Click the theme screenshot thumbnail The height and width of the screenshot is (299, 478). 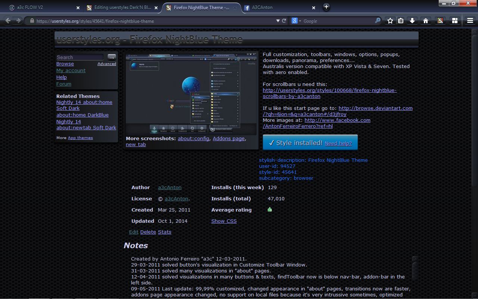[x=191, y=93]
